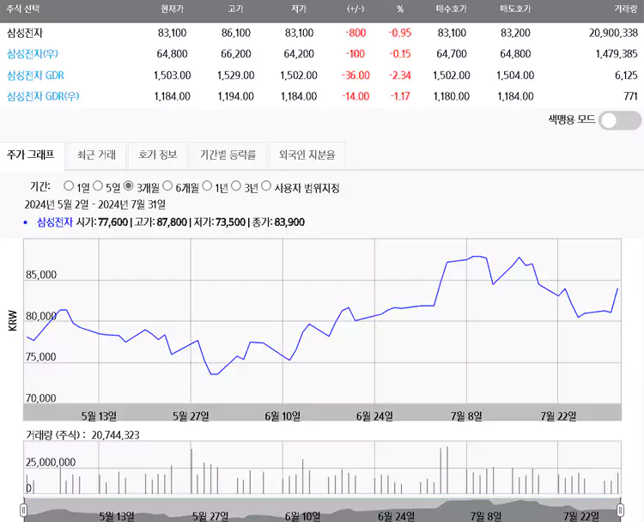The width and height of the screenshot is (644, 522).
Task: Switch to the 호가 정보 tab
Action: click(158, 155)
